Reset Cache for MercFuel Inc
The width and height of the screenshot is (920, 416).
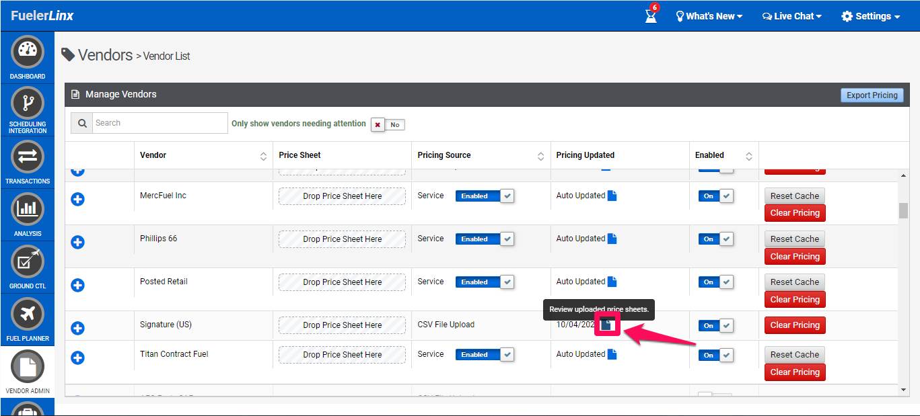pyautogui.click(x=795, y=196)
